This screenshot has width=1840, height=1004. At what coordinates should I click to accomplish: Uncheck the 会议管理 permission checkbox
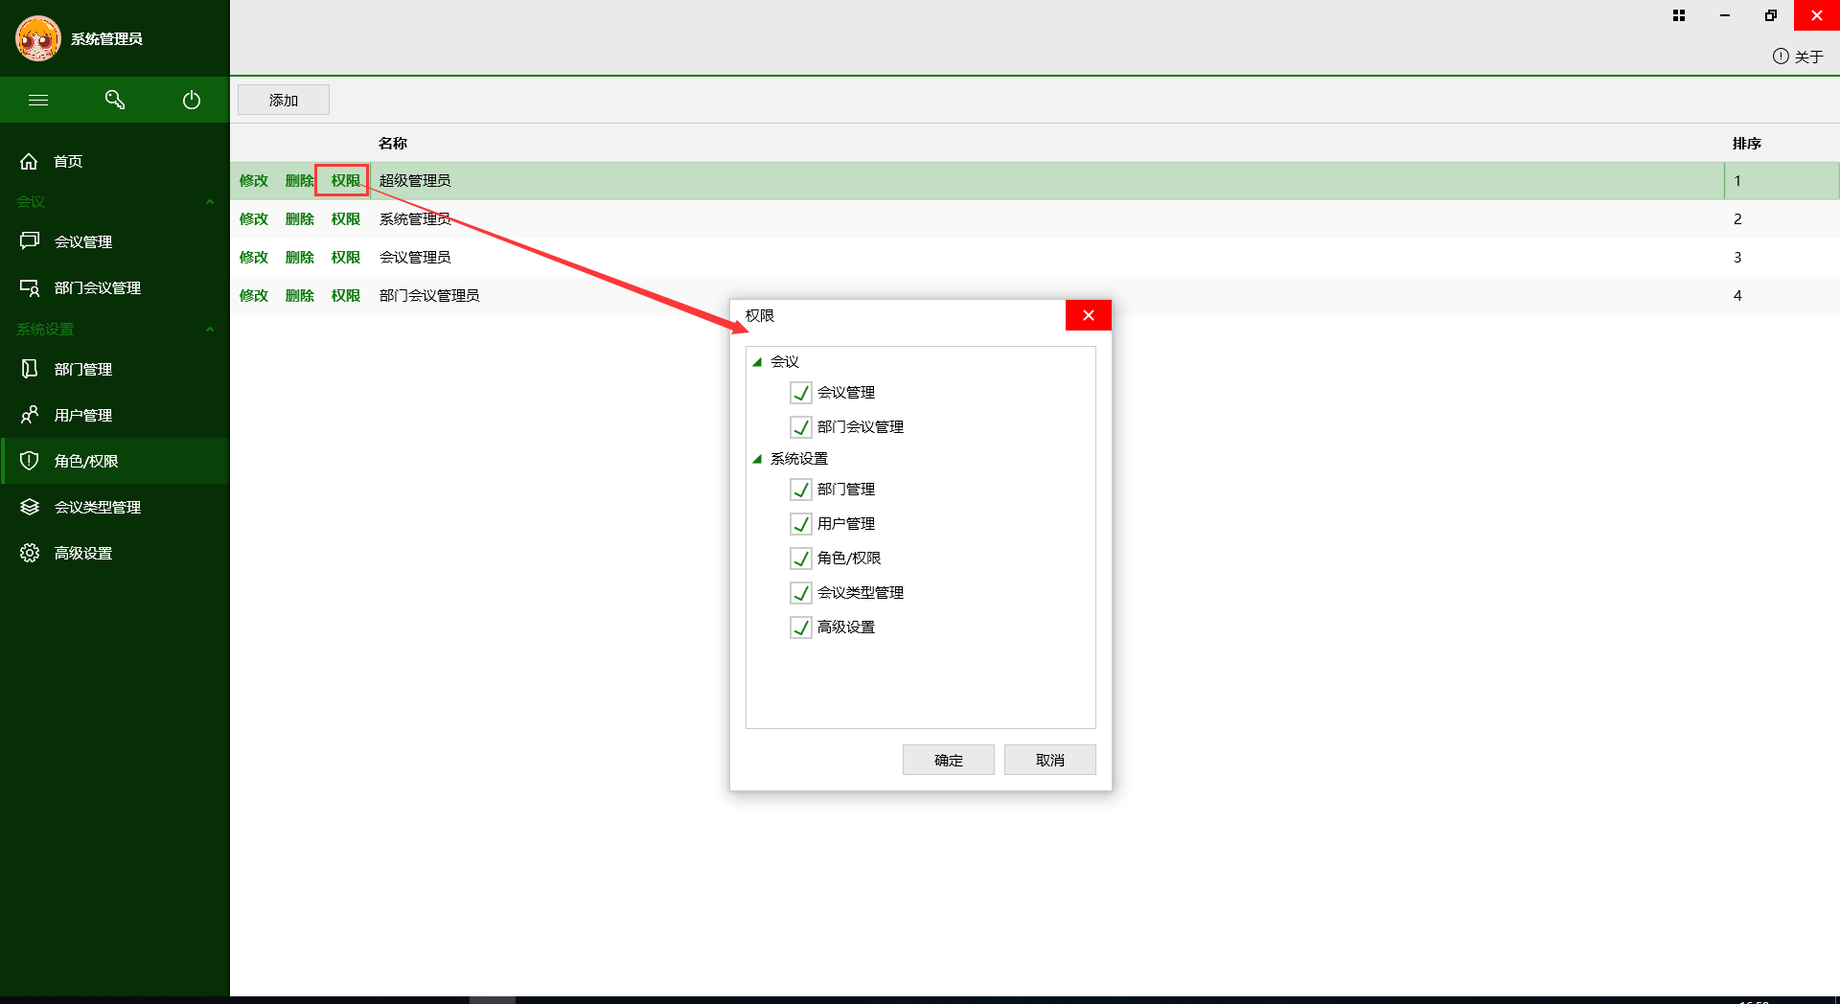pyautogui.click(x=801, y=393)
